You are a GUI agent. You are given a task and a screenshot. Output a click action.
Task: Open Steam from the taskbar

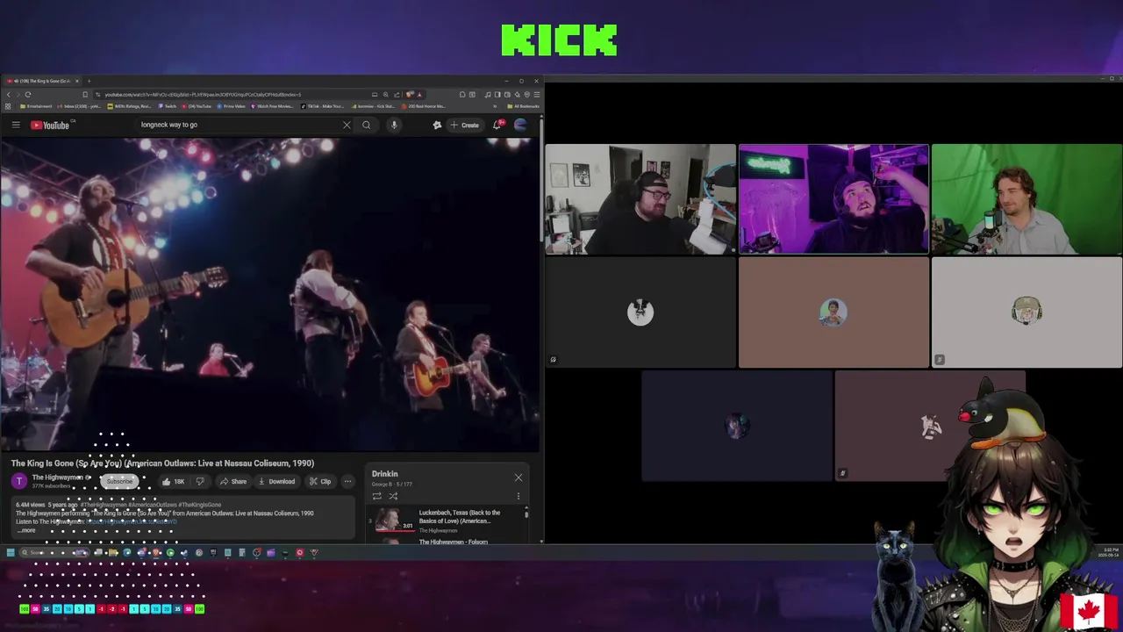point(184,553)
